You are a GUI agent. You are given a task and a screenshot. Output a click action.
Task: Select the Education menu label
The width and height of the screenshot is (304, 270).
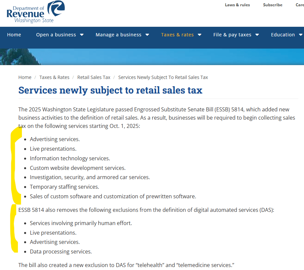point(283,35)
